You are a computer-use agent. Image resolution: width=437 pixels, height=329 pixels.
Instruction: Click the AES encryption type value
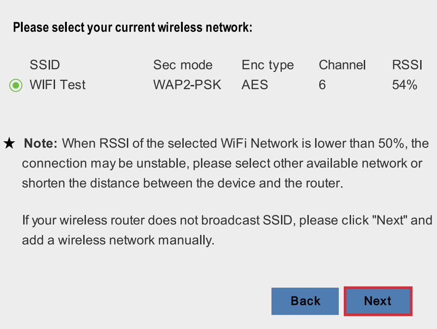tap(255, 85)
